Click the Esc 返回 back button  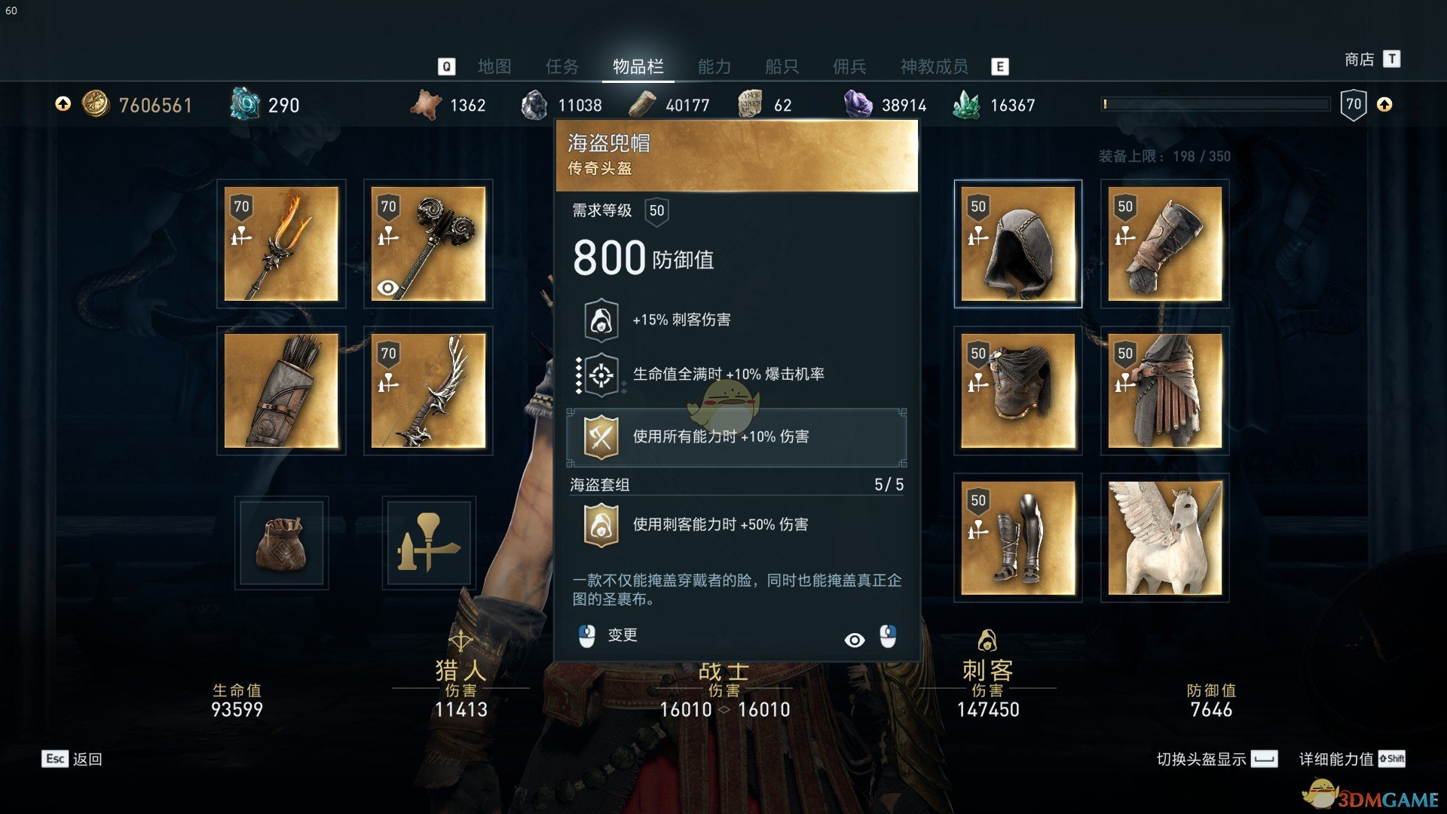72,759
